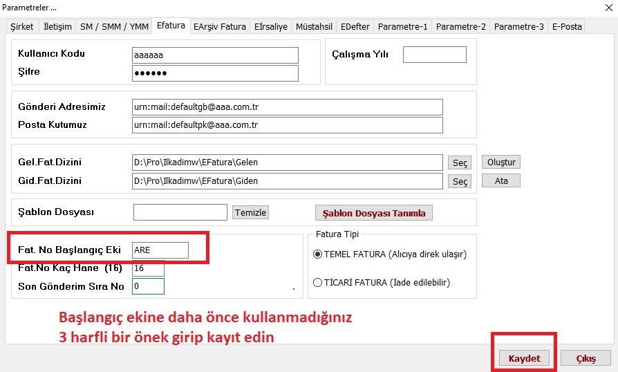This screenshot has height=372, width=618.
Task: Click the Kullanıcı Kodu input field
Action: pyautogui.click(x=215, y=55)
